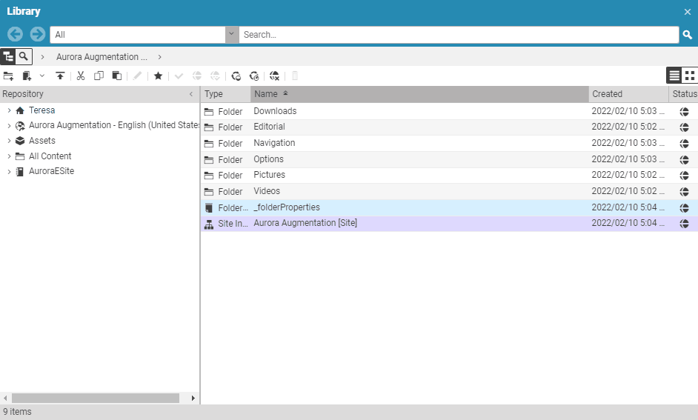Image resolution: width=698 pixels, height=420 pixels.
Task: Switch to list view
Action: [x=674, y=76]
